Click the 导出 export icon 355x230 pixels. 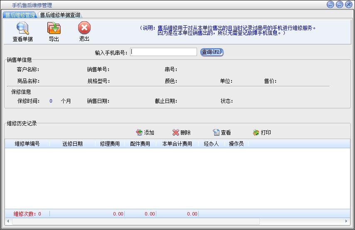54,29
